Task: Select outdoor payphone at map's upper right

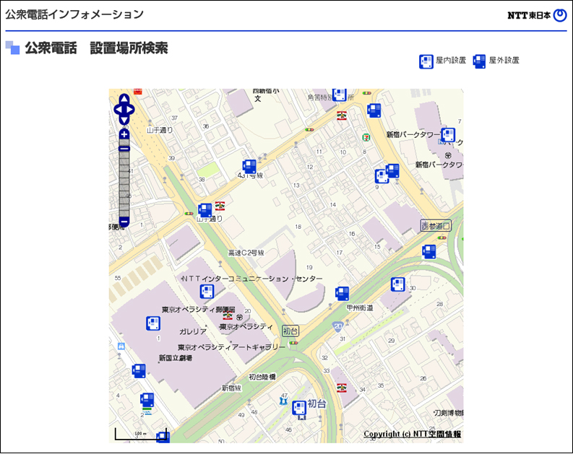Action: coord(374,110)
